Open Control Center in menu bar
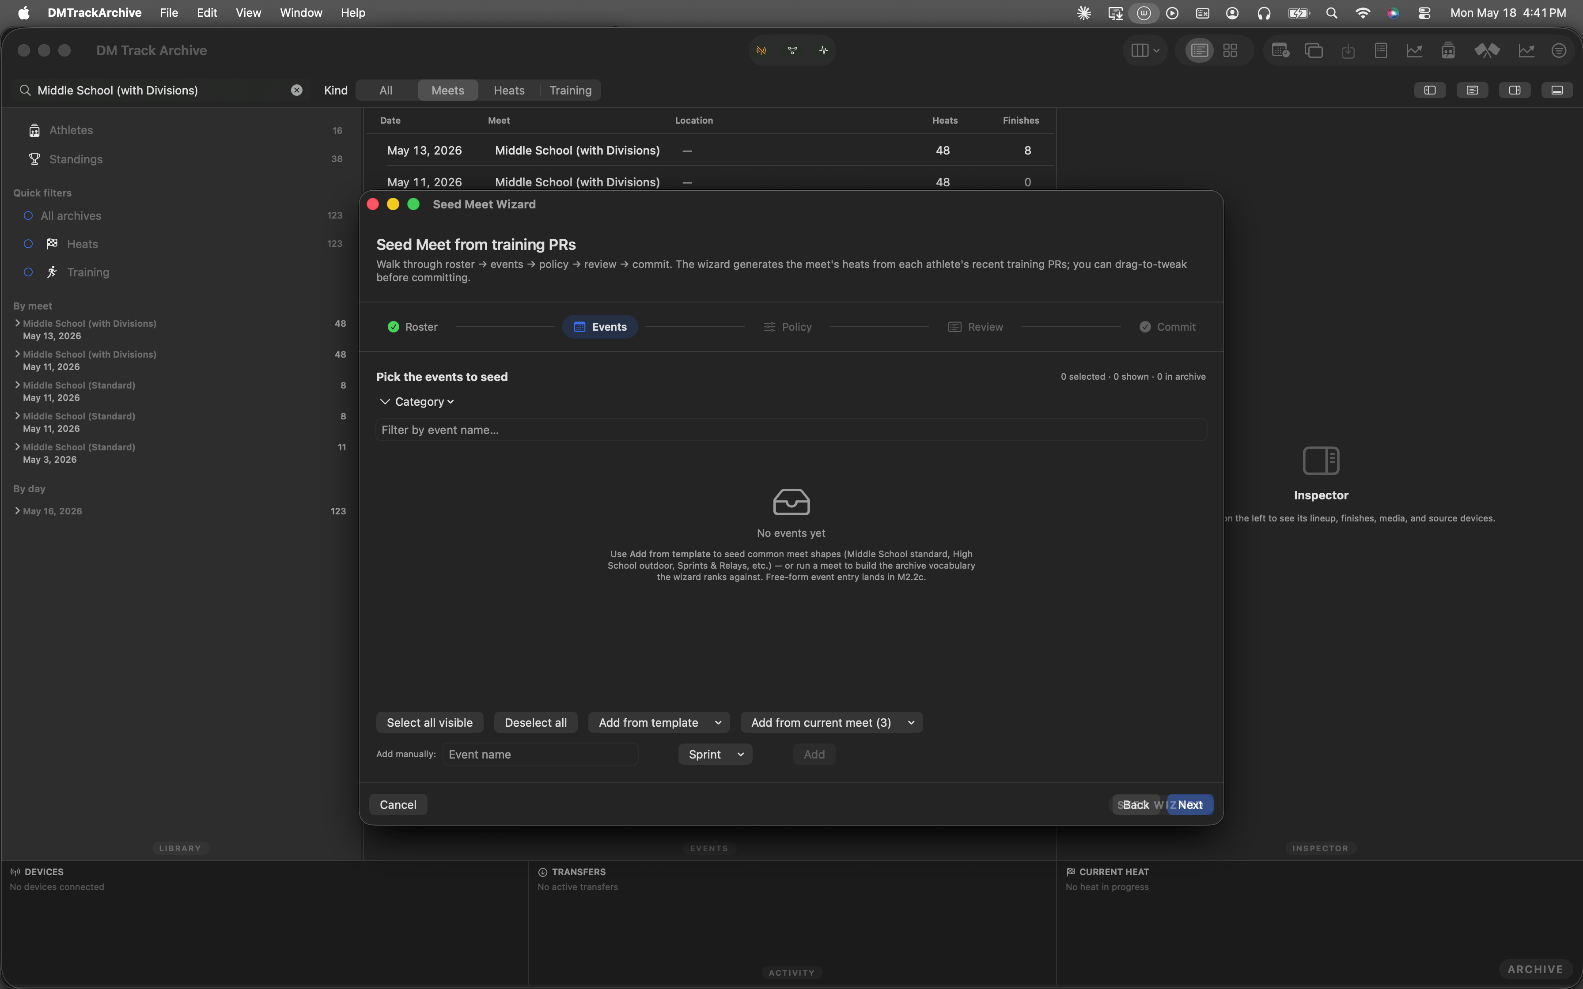Viewport: 1583px width, 989px height. [x=1425, y=12]
